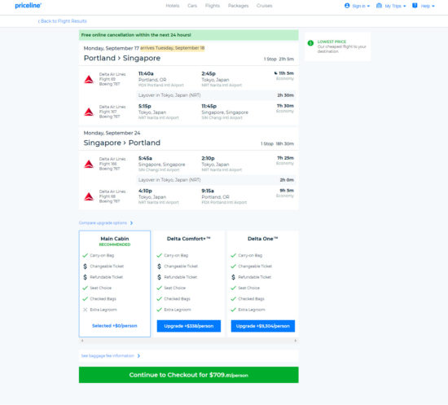Viewport: 448px width, 405px height.
Task: Click the overnight moon icon beside 11h 5m
Action: [275, 73]
